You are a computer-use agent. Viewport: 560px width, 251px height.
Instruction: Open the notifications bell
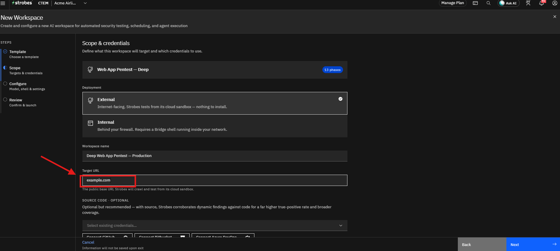point(542,3)
